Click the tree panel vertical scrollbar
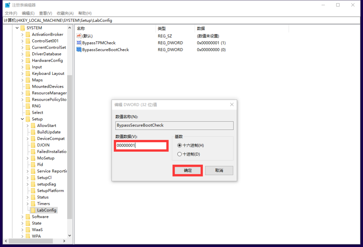The width and height of the screenshot is (363, 247). (x=70, y=134)
